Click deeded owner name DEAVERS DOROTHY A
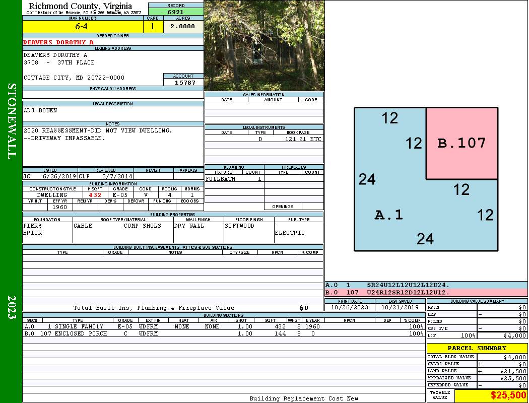Screen dimensions: 529x403 [58, 42]
